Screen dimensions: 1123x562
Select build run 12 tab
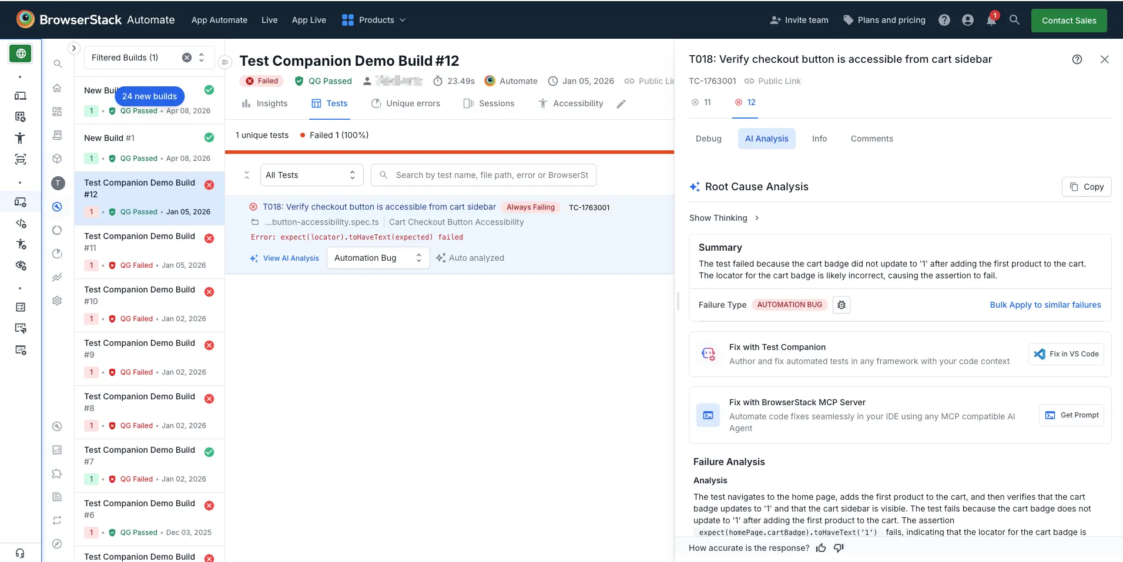point(745,102)
